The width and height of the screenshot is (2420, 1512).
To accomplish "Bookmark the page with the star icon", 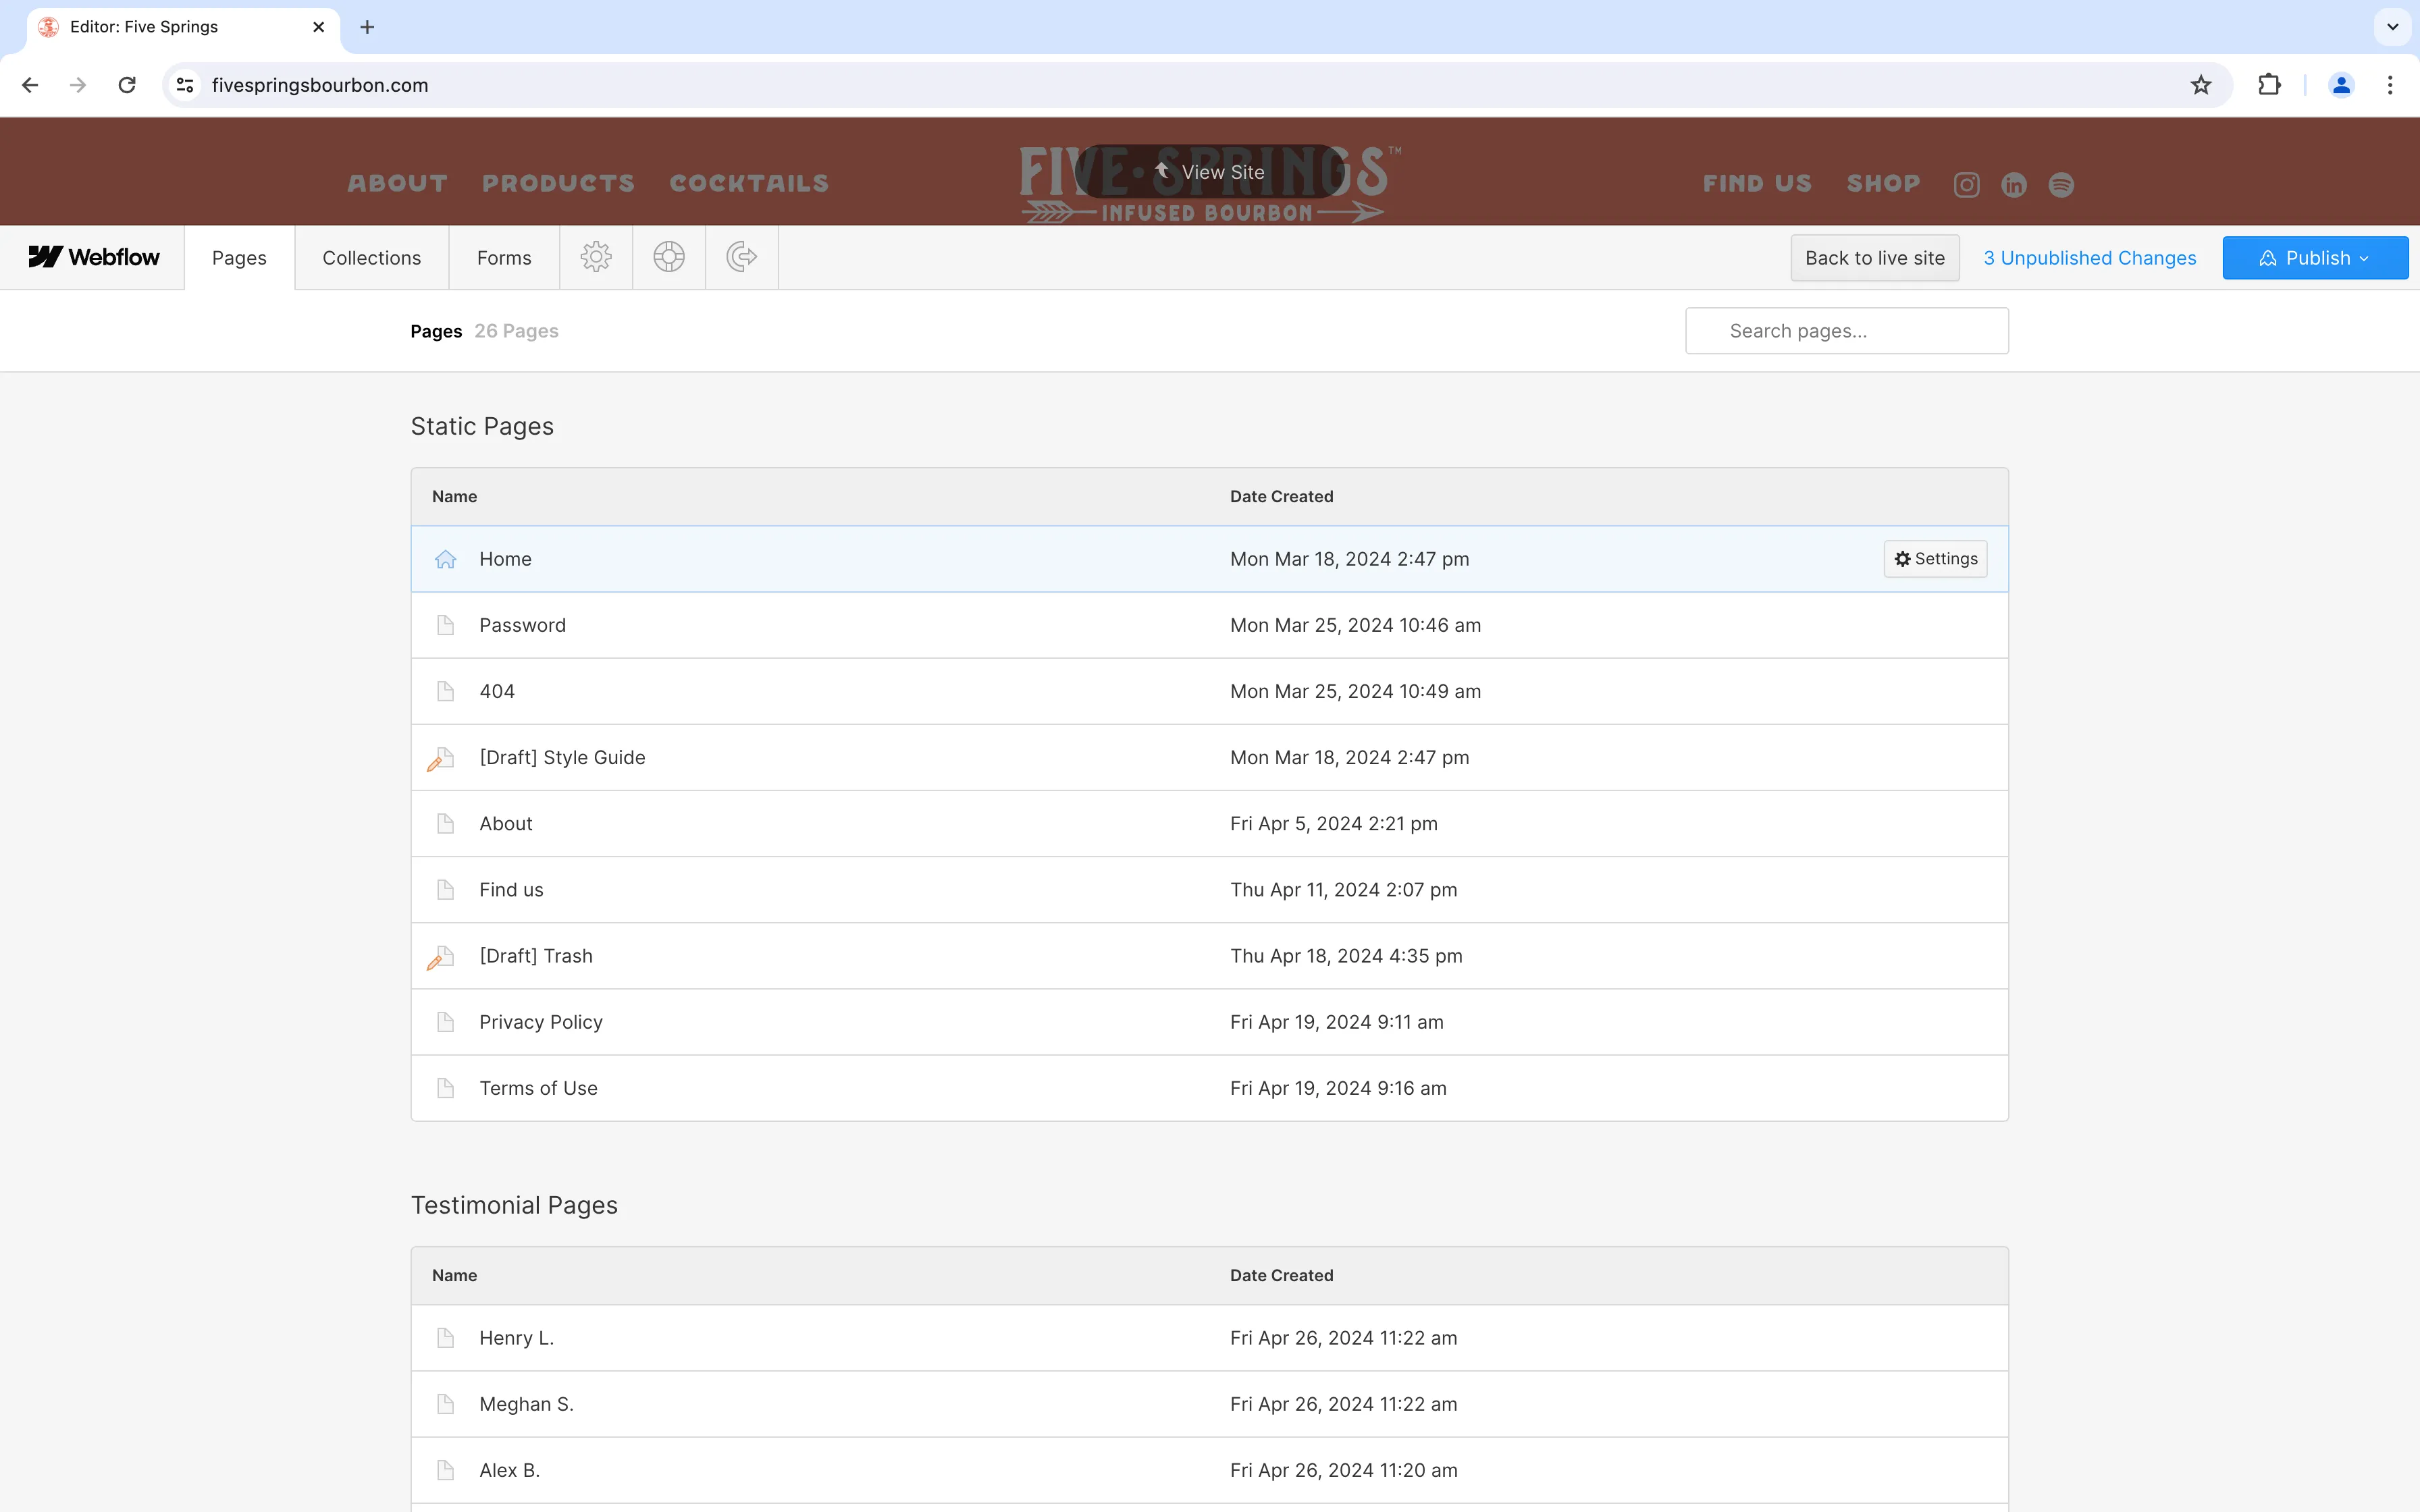I will (x=2200, y=85).
